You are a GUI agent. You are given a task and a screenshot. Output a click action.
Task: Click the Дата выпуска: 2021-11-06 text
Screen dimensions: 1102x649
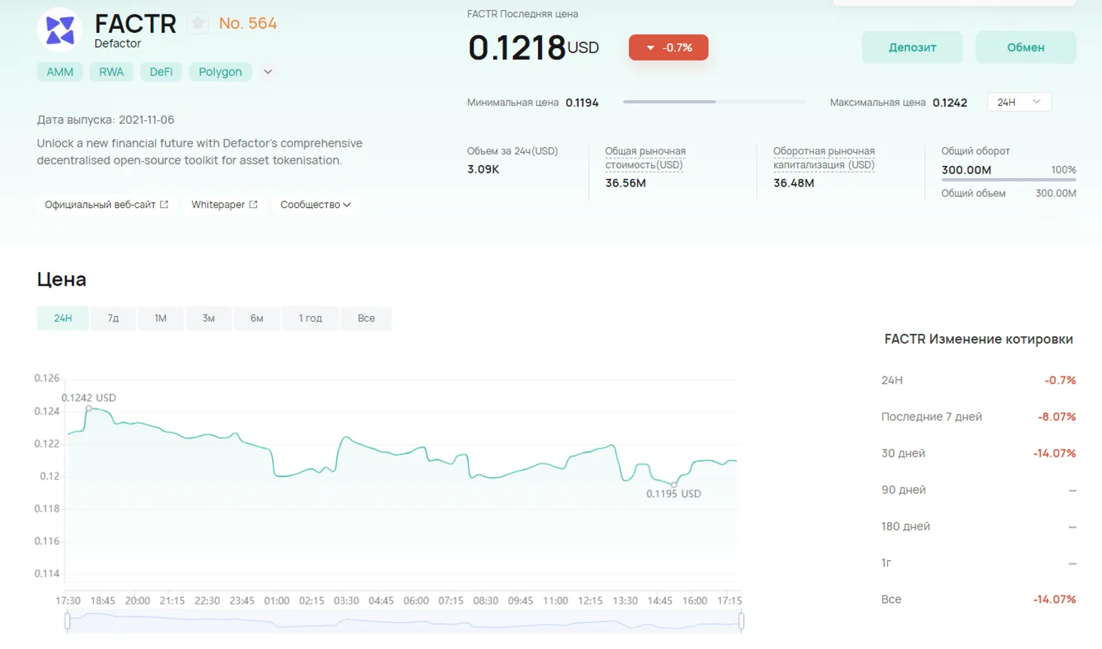pos(105,120)
